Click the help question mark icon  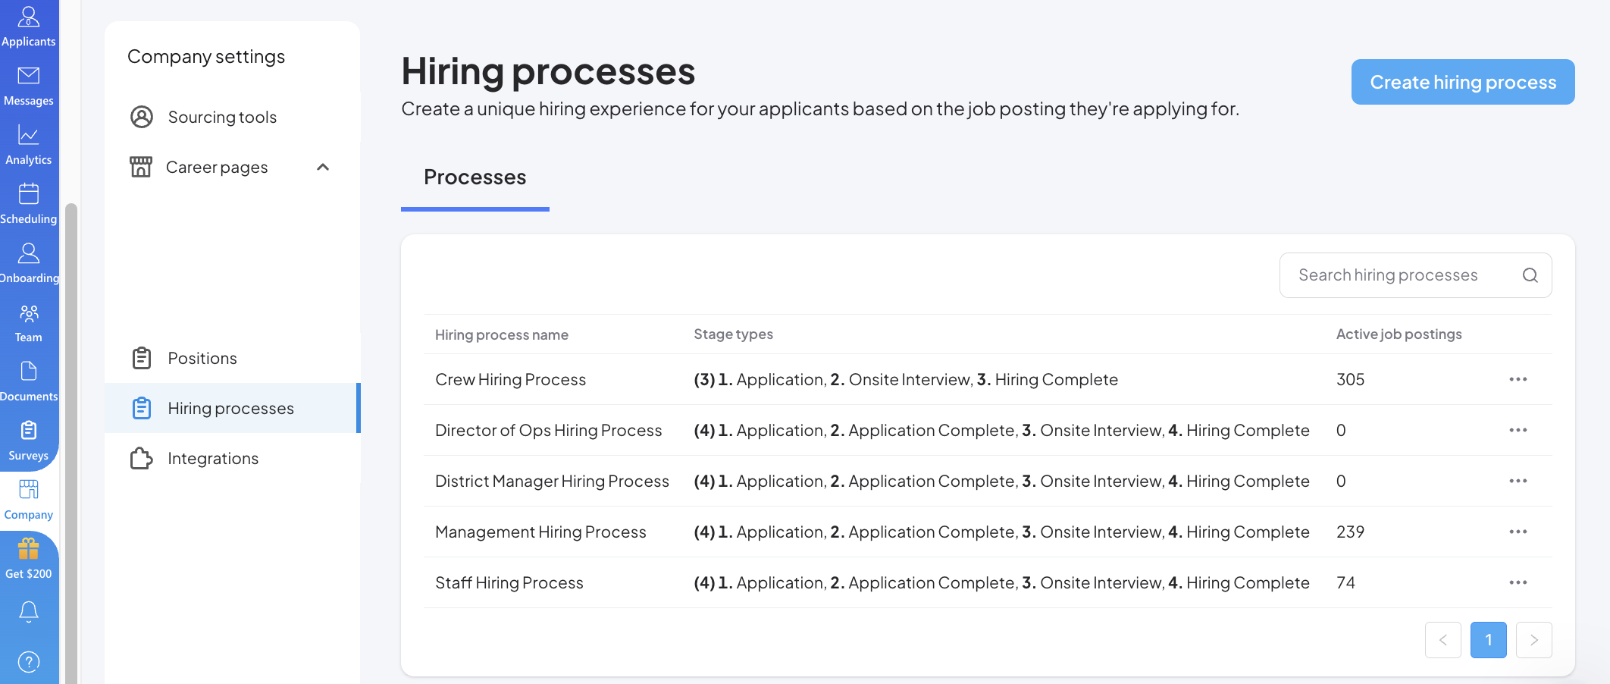tap(29, 662)
